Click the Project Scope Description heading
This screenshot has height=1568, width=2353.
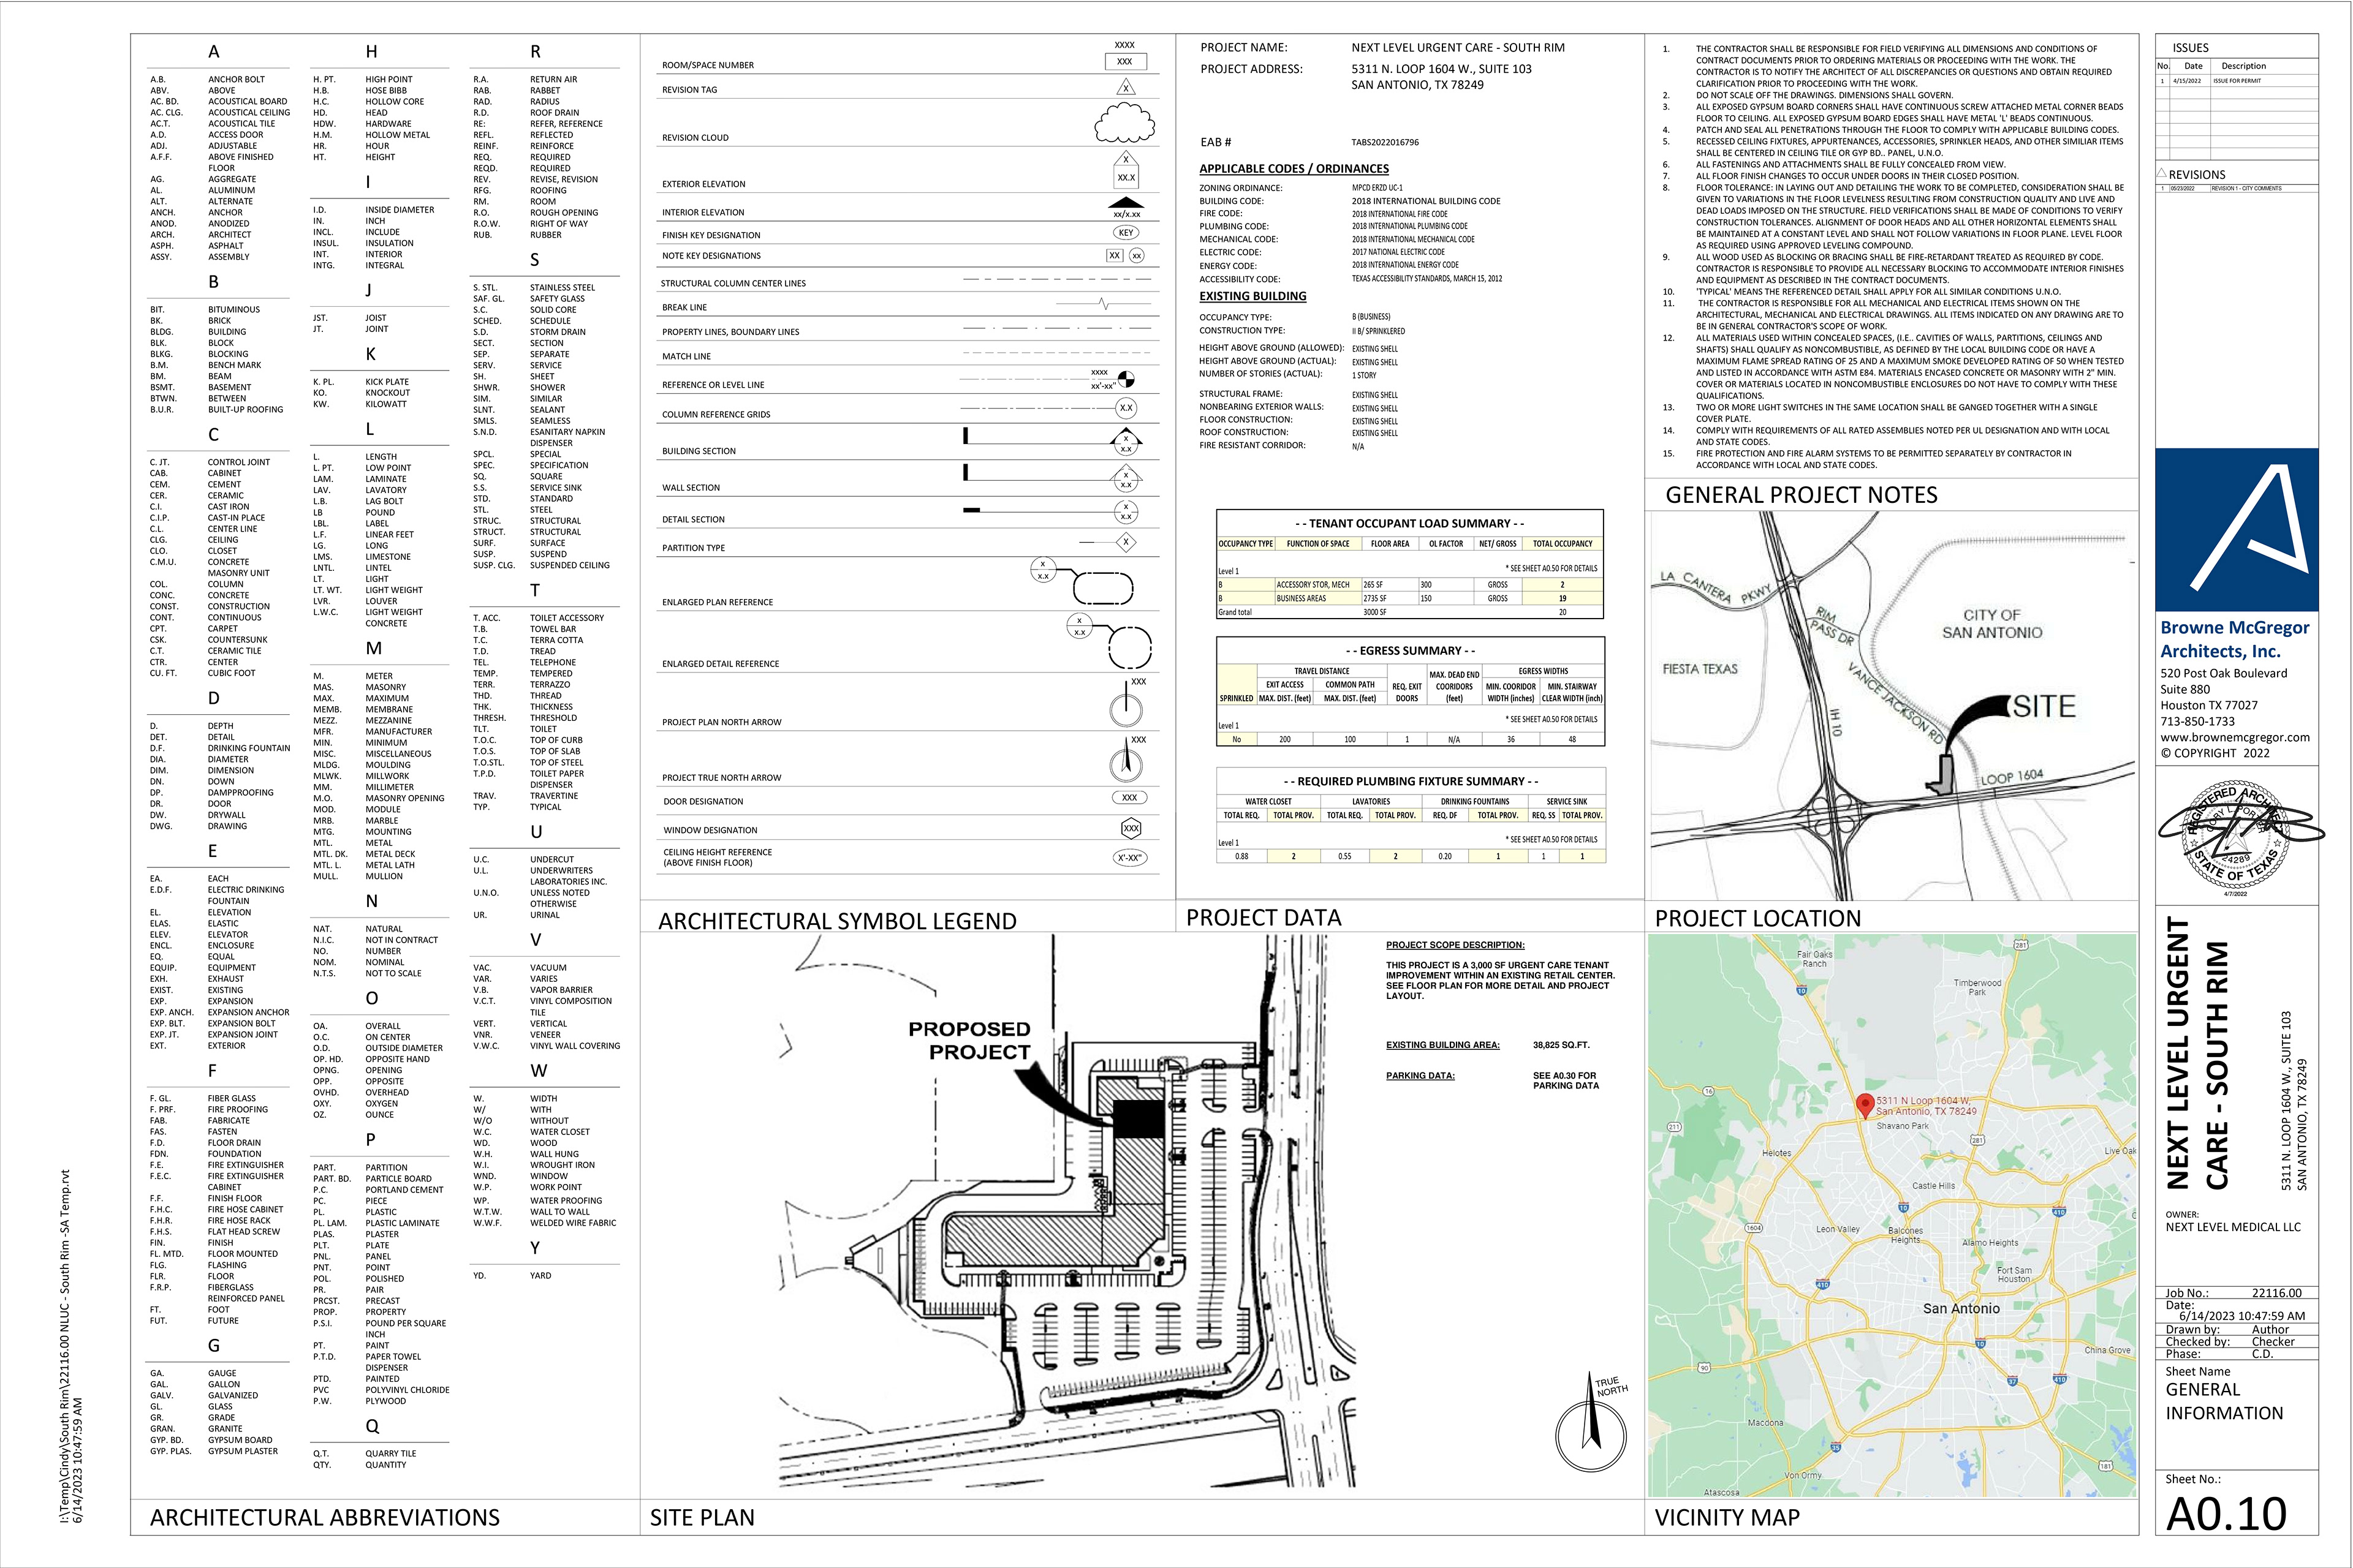point(1455,945)
